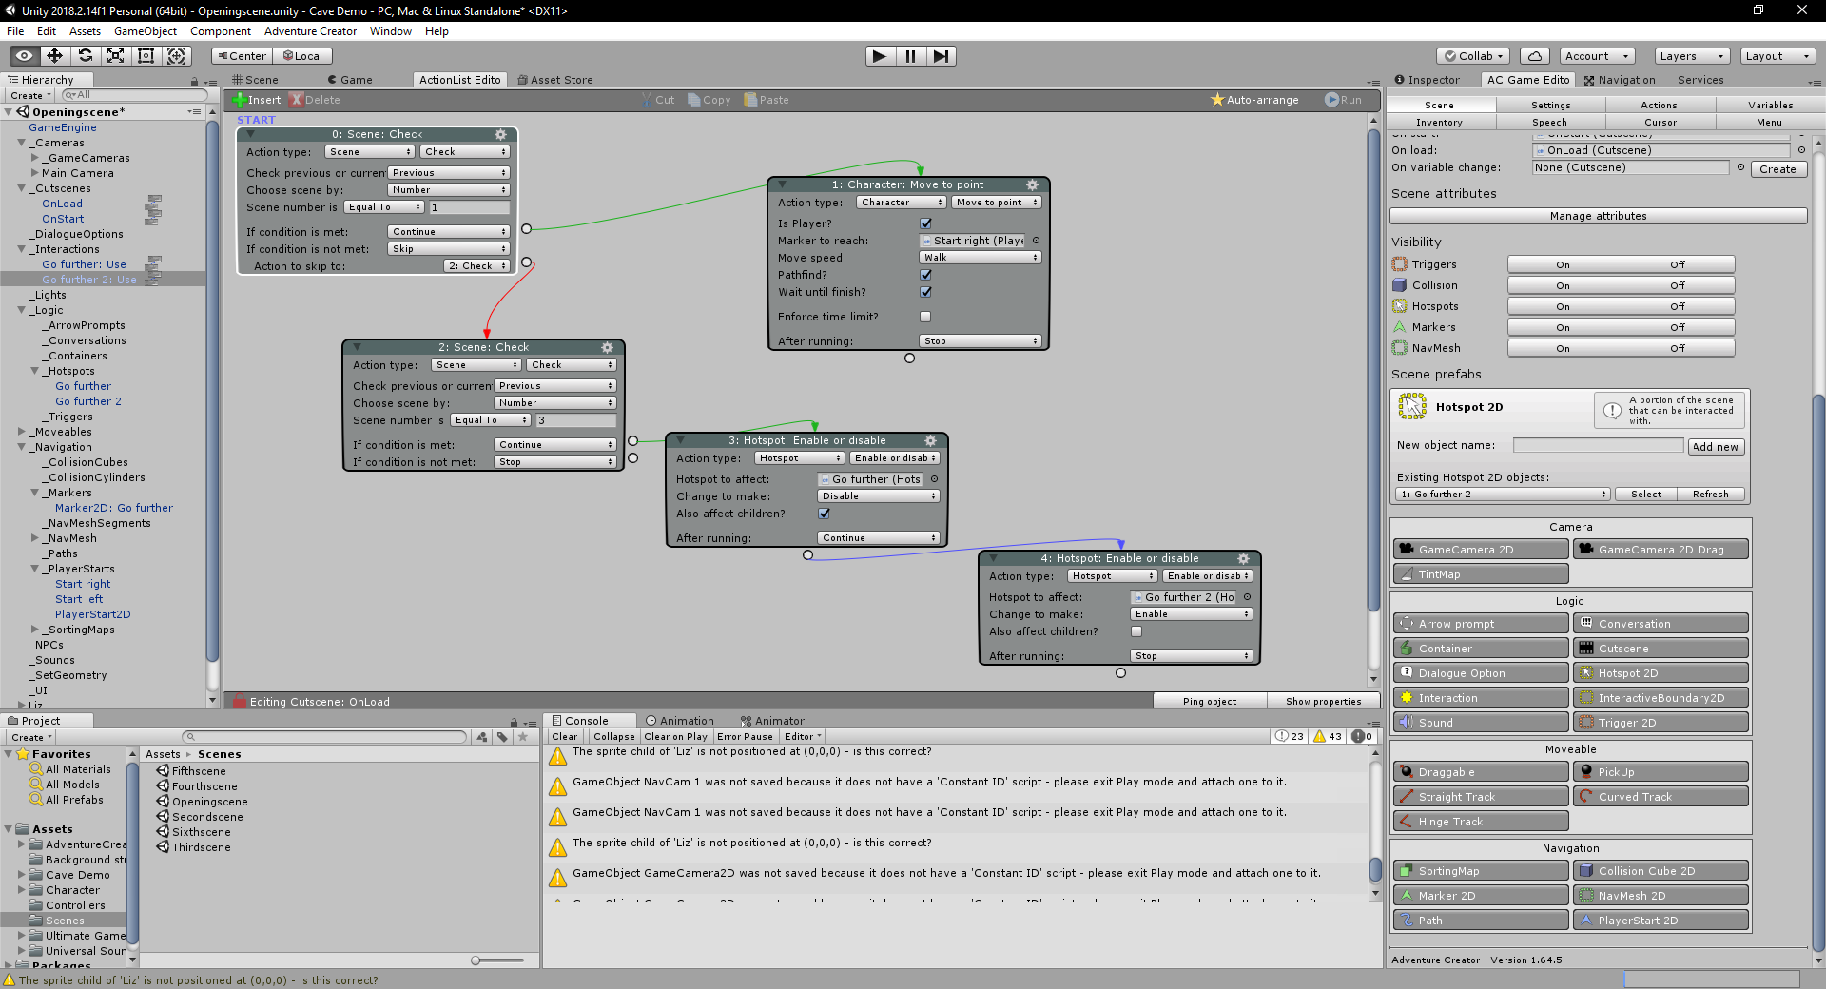The height and width of the screenshot is (989, 1826).
Task: Open the Layers dropdown
Action: pyautogui.click(x=1691, y=56)
